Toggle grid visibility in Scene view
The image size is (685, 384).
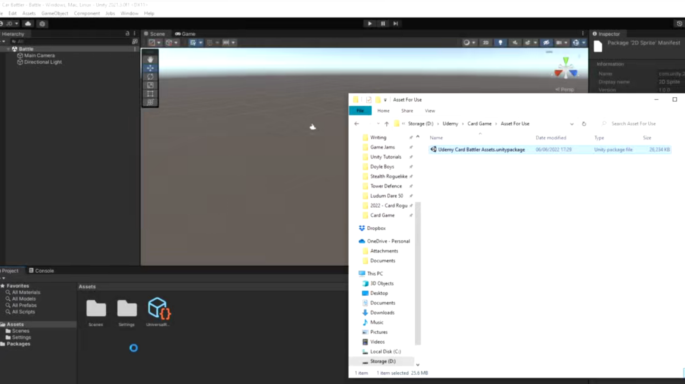tap(193, 43)
